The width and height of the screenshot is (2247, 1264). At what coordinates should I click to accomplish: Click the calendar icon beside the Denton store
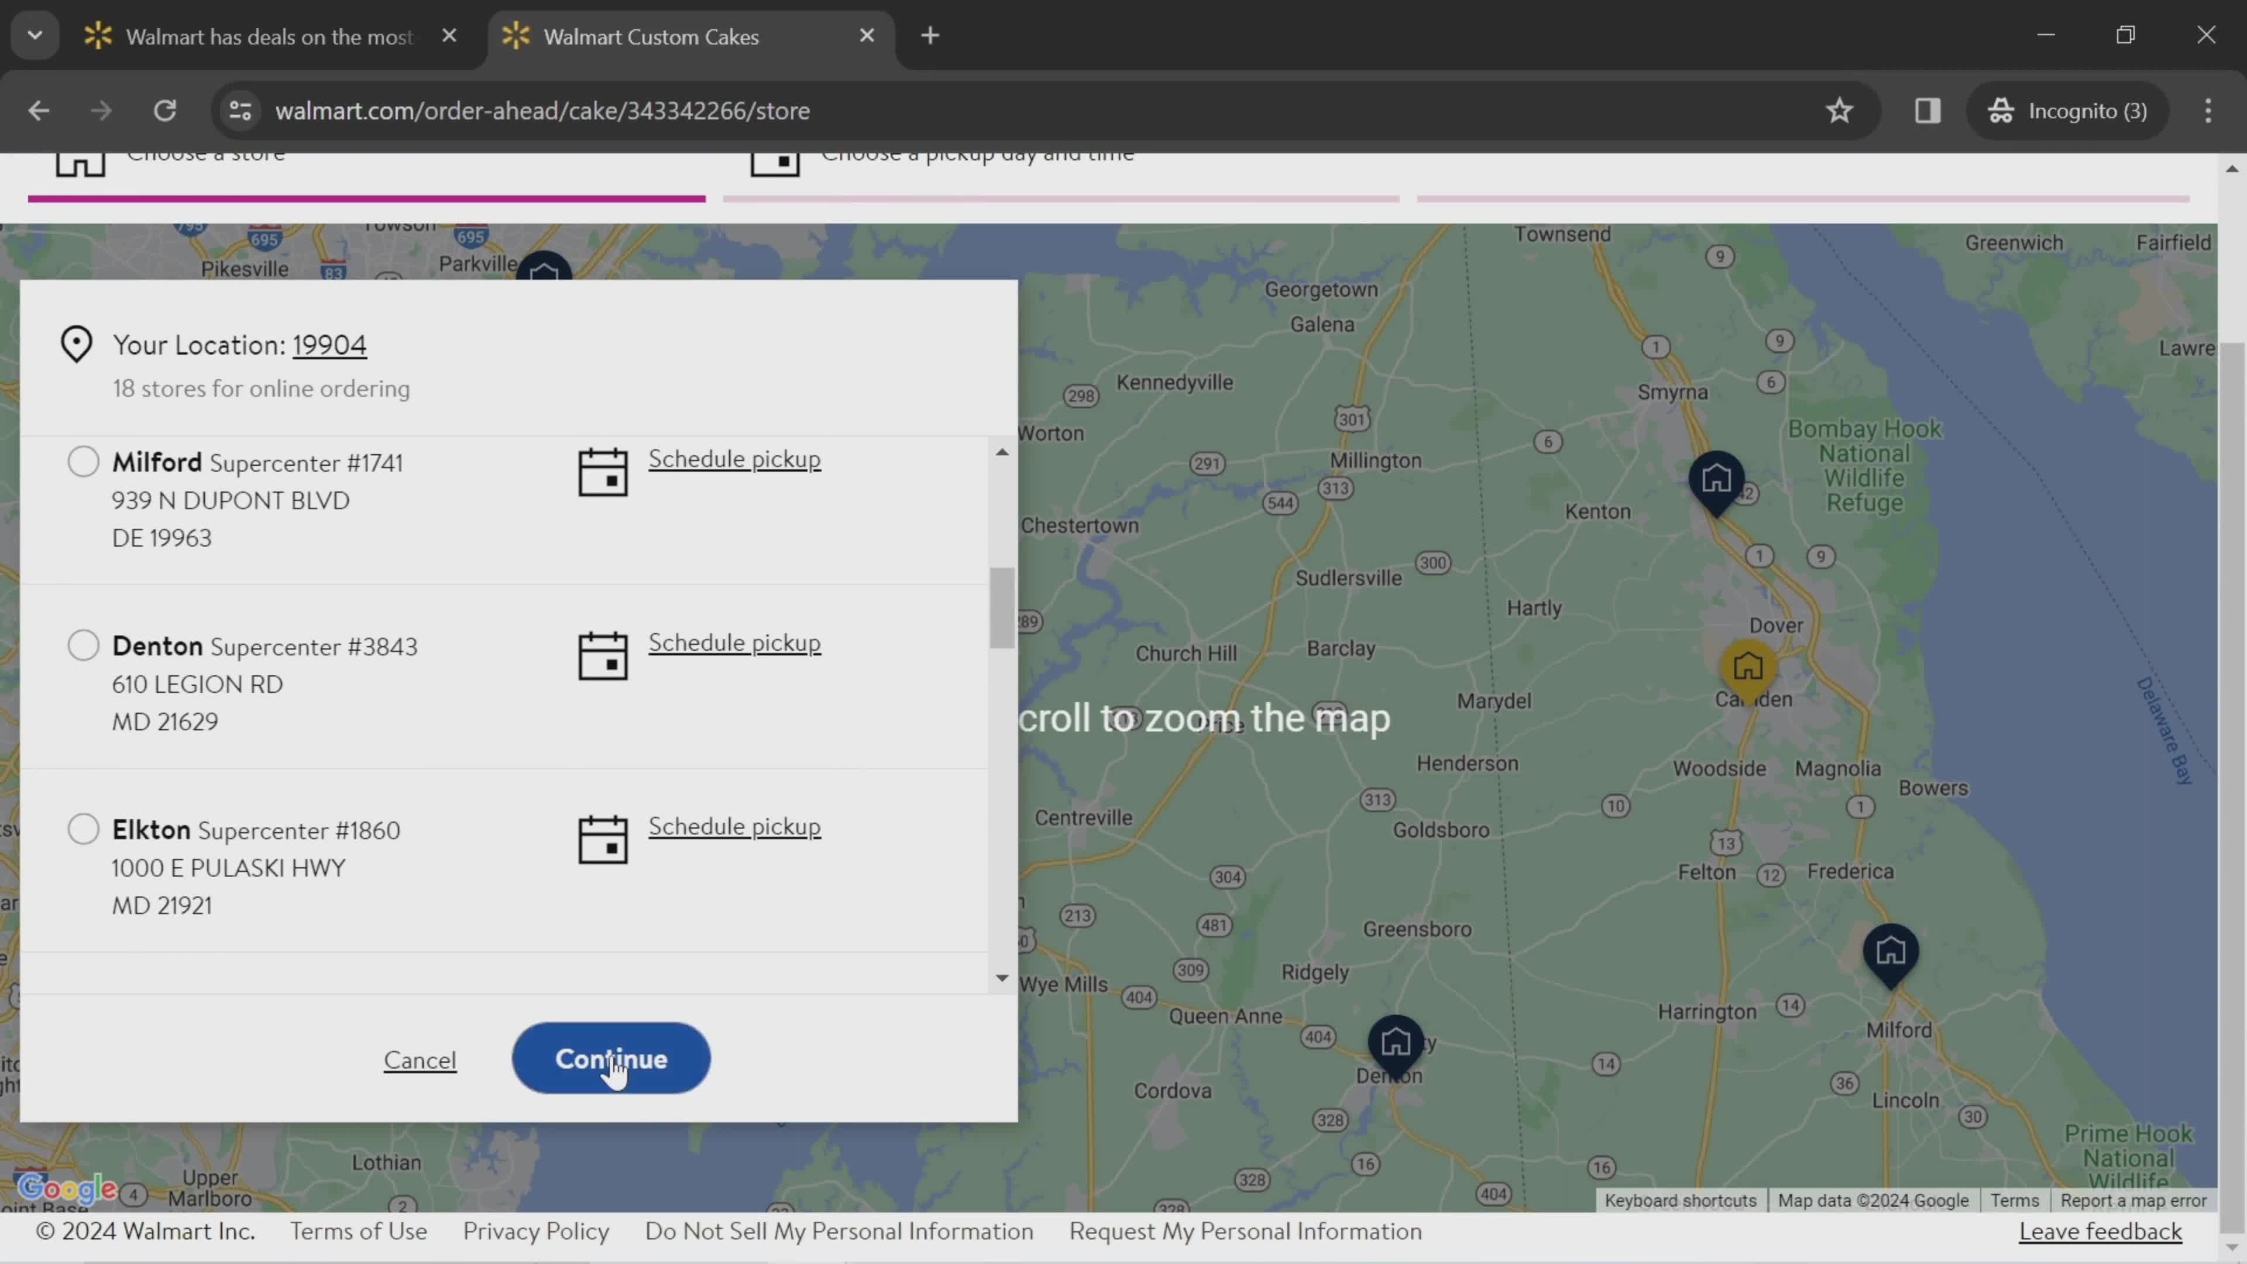tap(603, 656)
